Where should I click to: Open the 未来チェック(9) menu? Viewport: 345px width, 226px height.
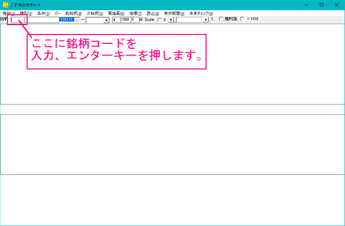click(x=201, y=13)
